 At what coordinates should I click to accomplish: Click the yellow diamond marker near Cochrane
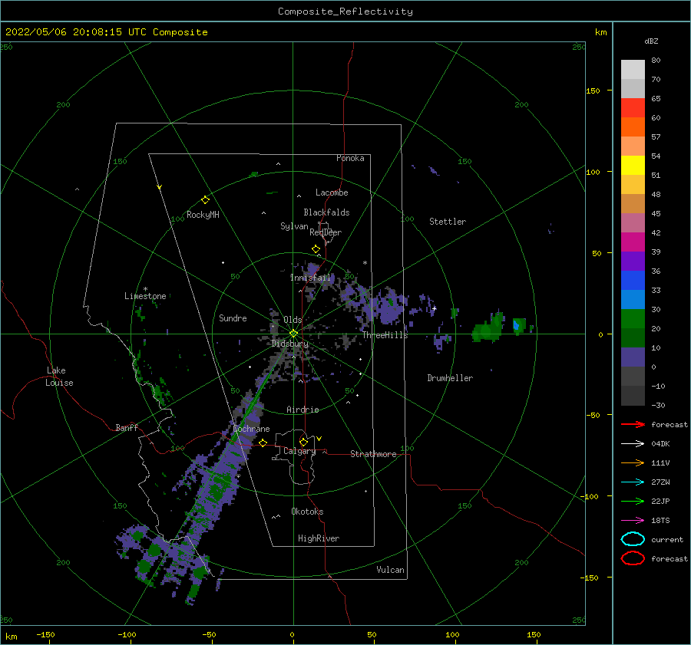(263, 443)
